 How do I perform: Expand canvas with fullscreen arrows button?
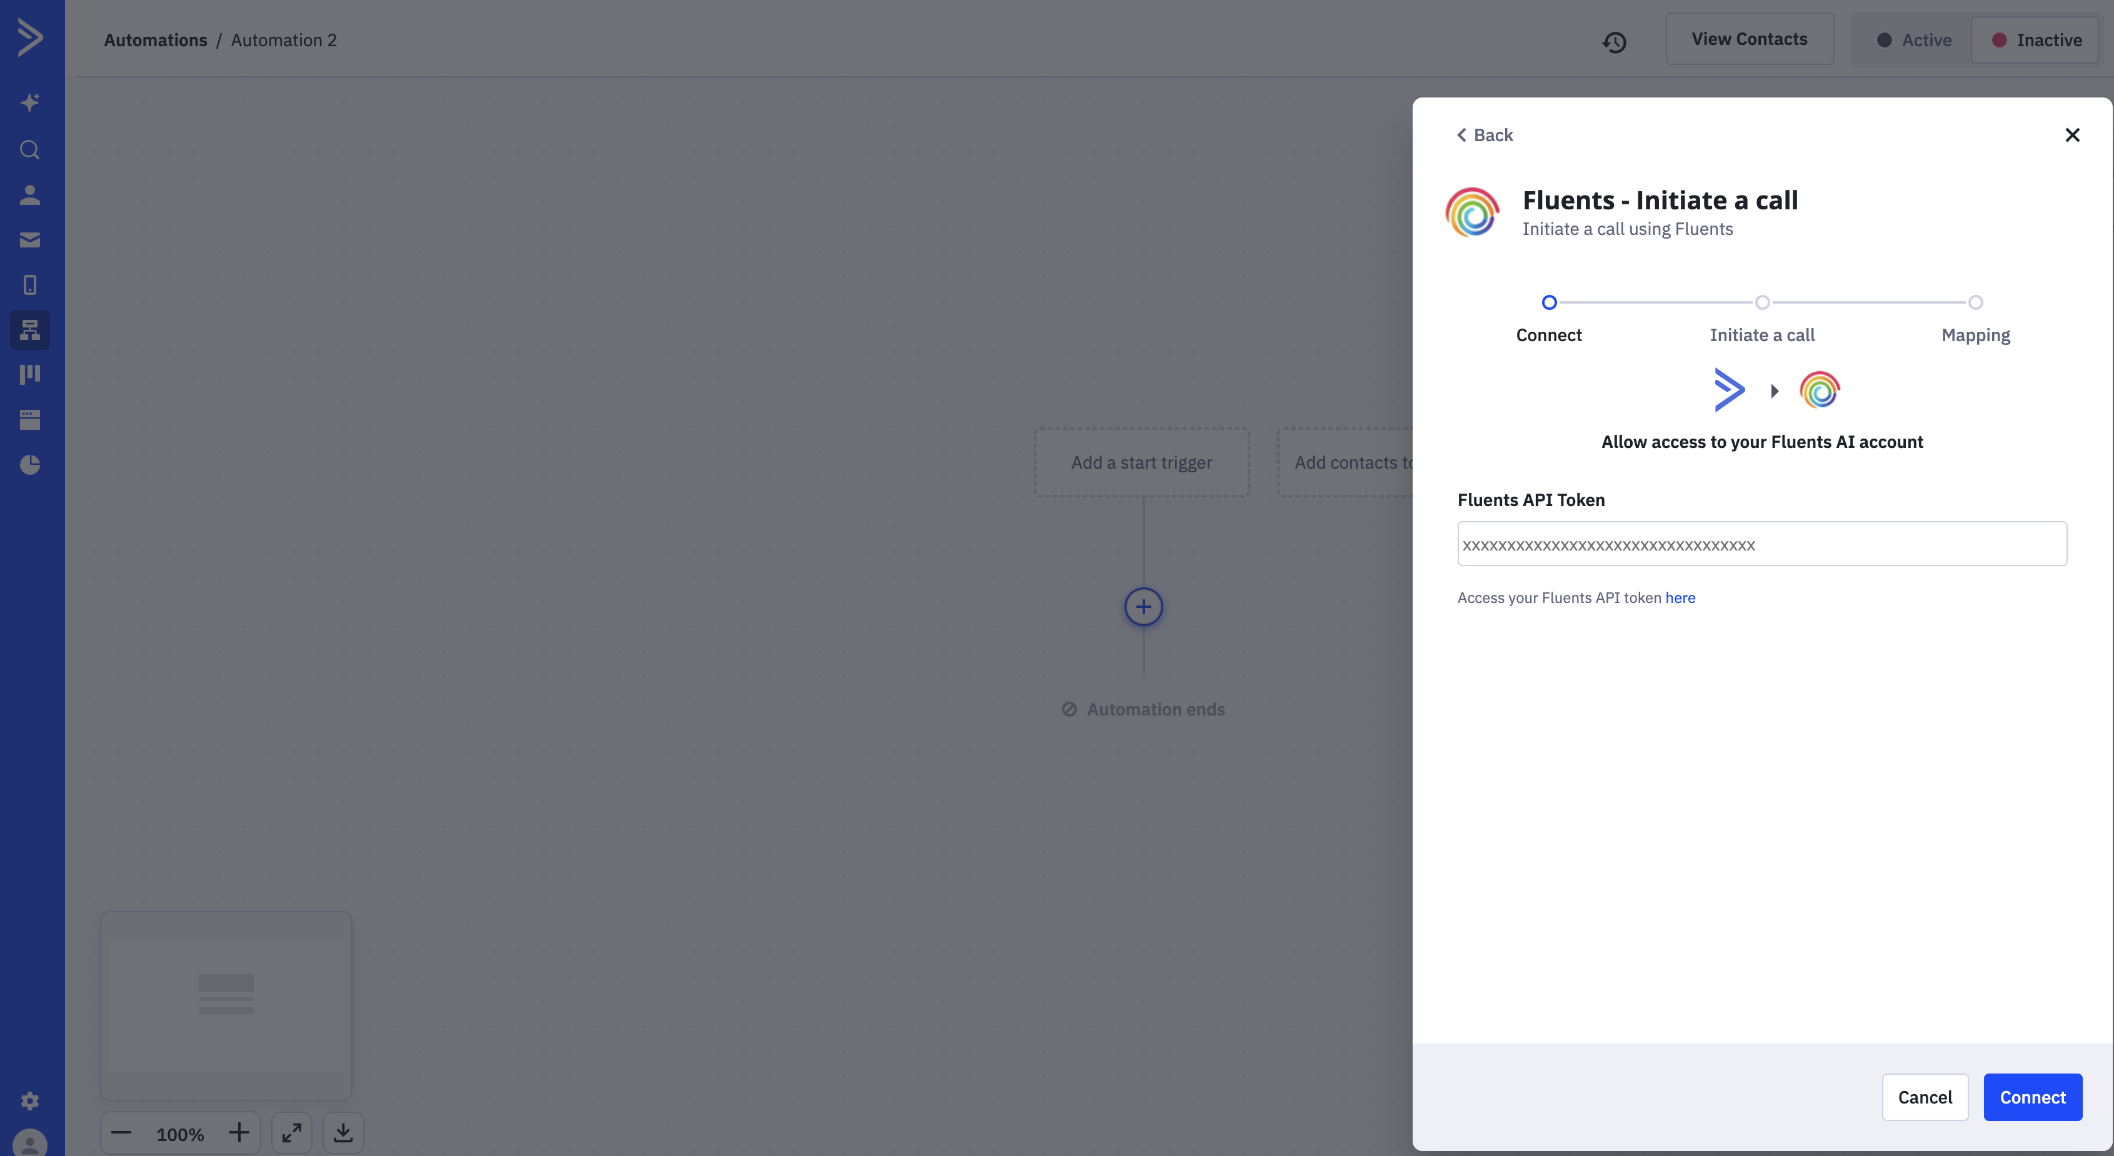tap(291, 1133)
